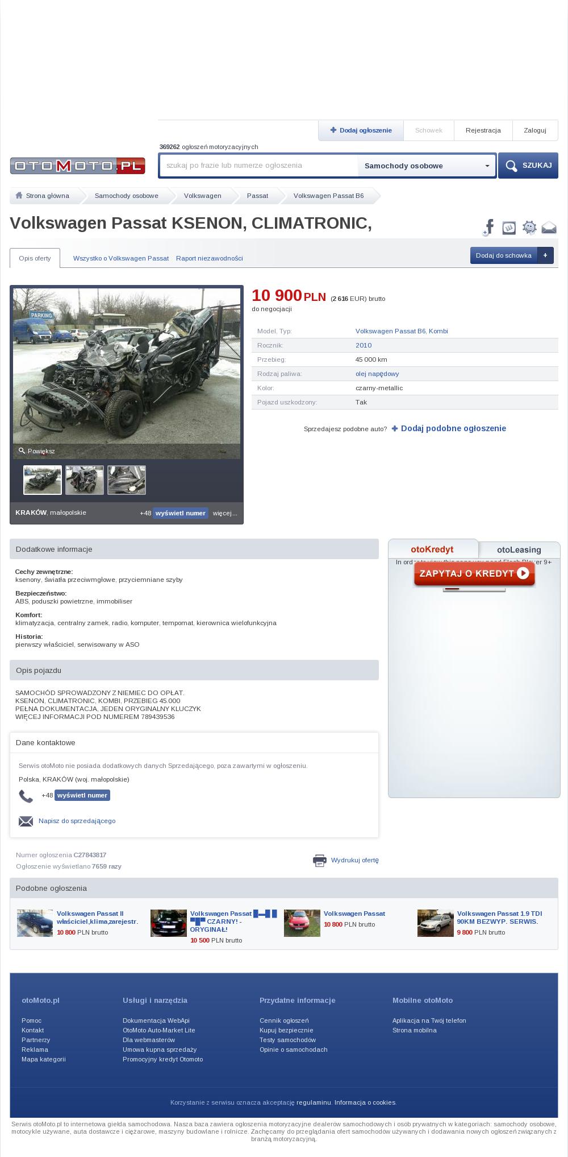Viewport: 568px width, 1157px height.
Task: Click the home icon in breadcrumb
Action: click(x=19, y=196)
